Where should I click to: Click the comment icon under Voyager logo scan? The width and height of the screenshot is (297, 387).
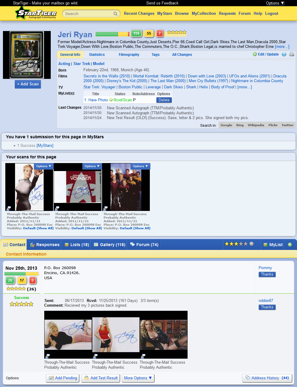pyautogui.click(x=57, y=209)
